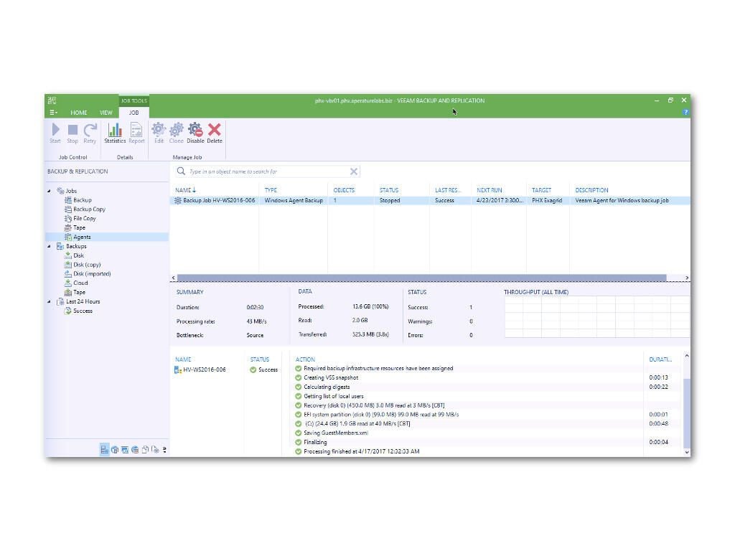
Task: Select Disk (copy) in the tree
Action: (83, 265)
